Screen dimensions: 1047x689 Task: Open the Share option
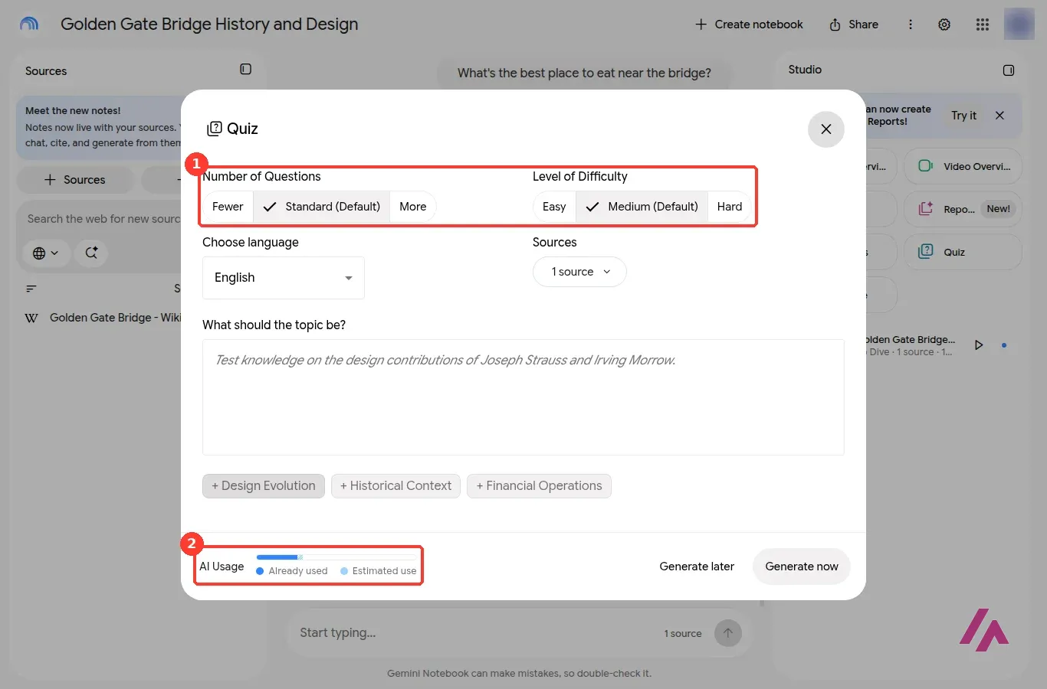[853, 24]
